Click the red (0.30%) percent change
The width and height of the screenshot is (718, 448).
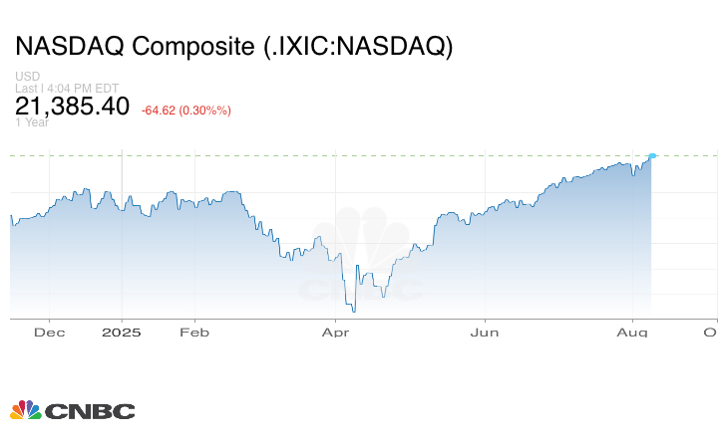click(x=208, y=109)
